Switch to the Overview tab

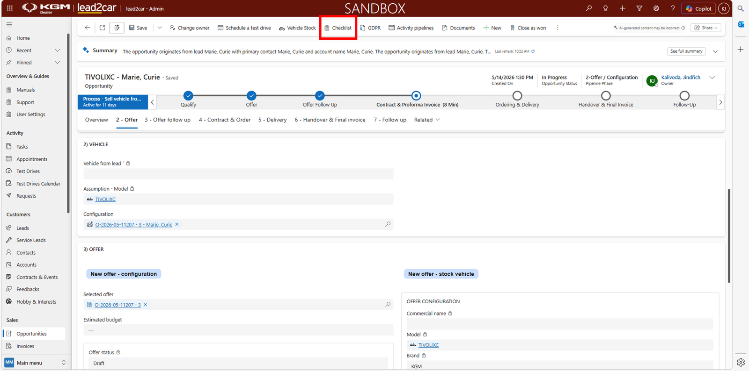pos(96,120)
